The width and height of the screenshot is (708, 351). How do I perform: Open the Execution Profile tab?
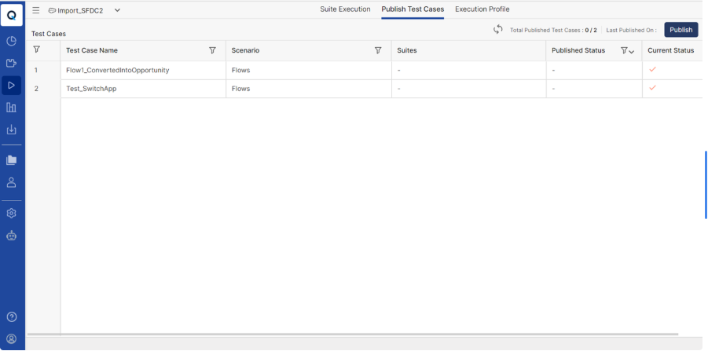(x=482, y=9)
